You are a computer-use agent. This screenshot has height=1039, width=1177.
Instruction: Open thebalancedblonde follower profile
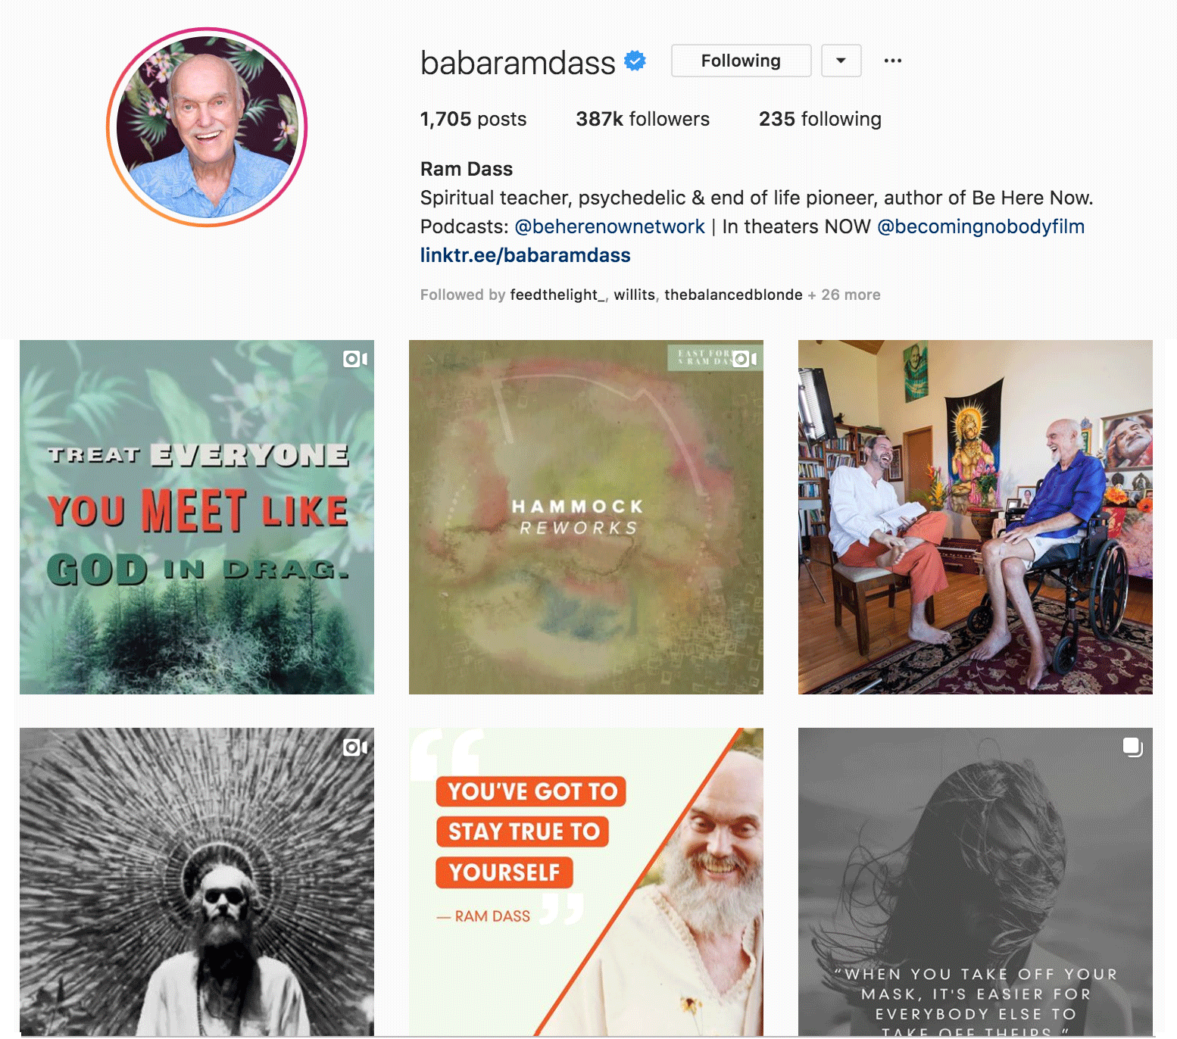point(733,295)
